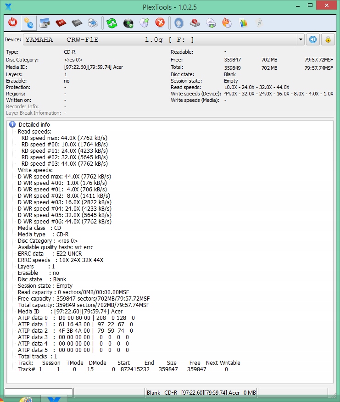Open the burn disc flame icon

tap(227, 23)
